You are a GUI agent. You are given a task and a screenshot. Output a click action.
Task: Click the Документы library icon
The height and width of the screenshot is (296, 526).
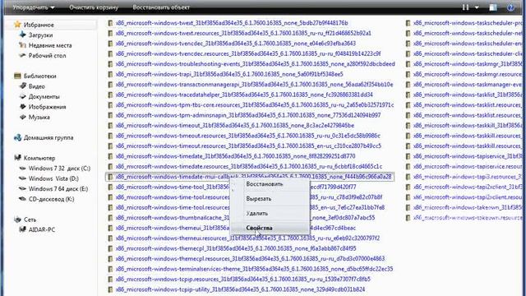point(22,96)
